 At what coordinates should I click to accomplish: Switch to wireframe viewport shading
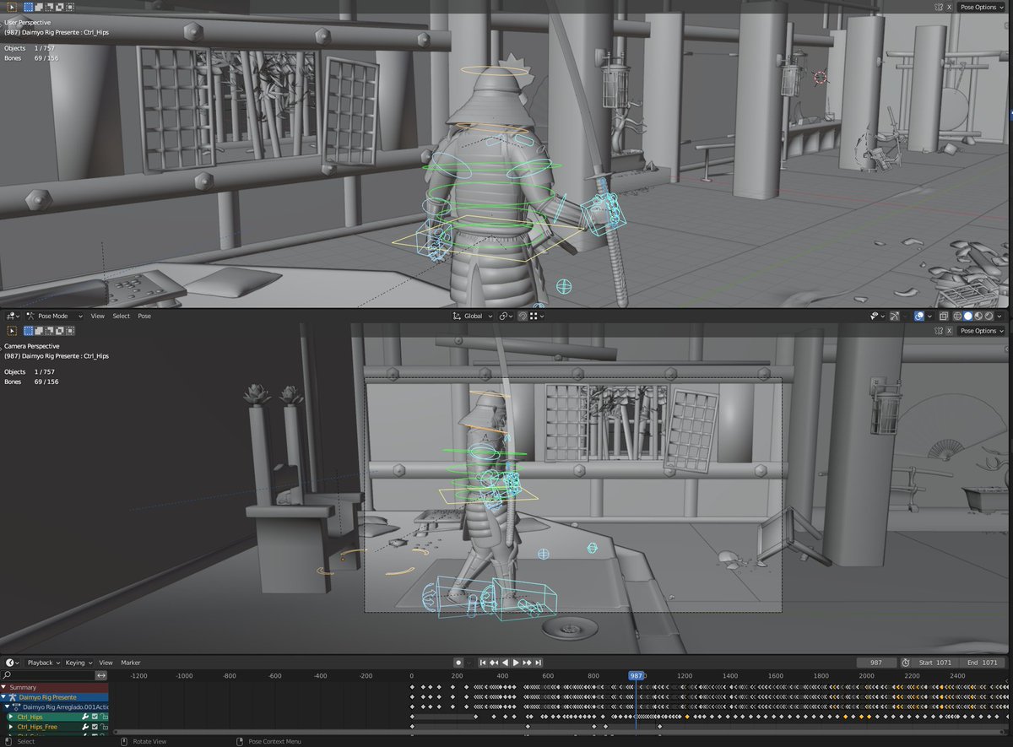957,316
